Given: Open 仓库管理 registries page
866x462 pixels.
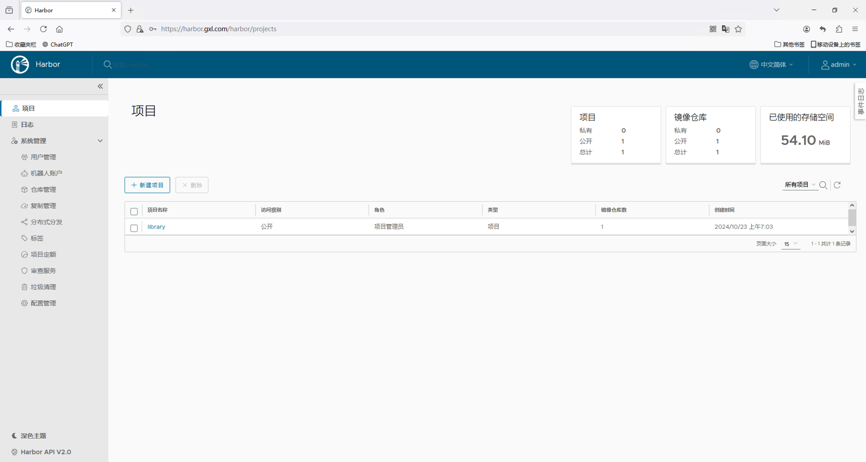Looking at the screenshot, I should click(43, 189).
